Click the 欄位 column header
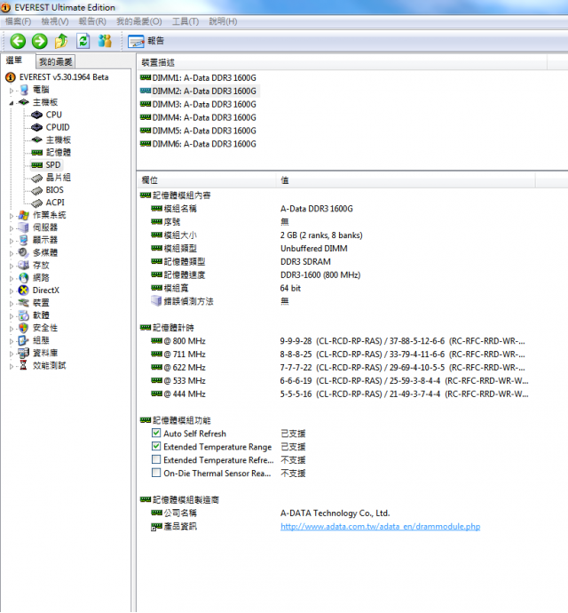 point(207,180)
